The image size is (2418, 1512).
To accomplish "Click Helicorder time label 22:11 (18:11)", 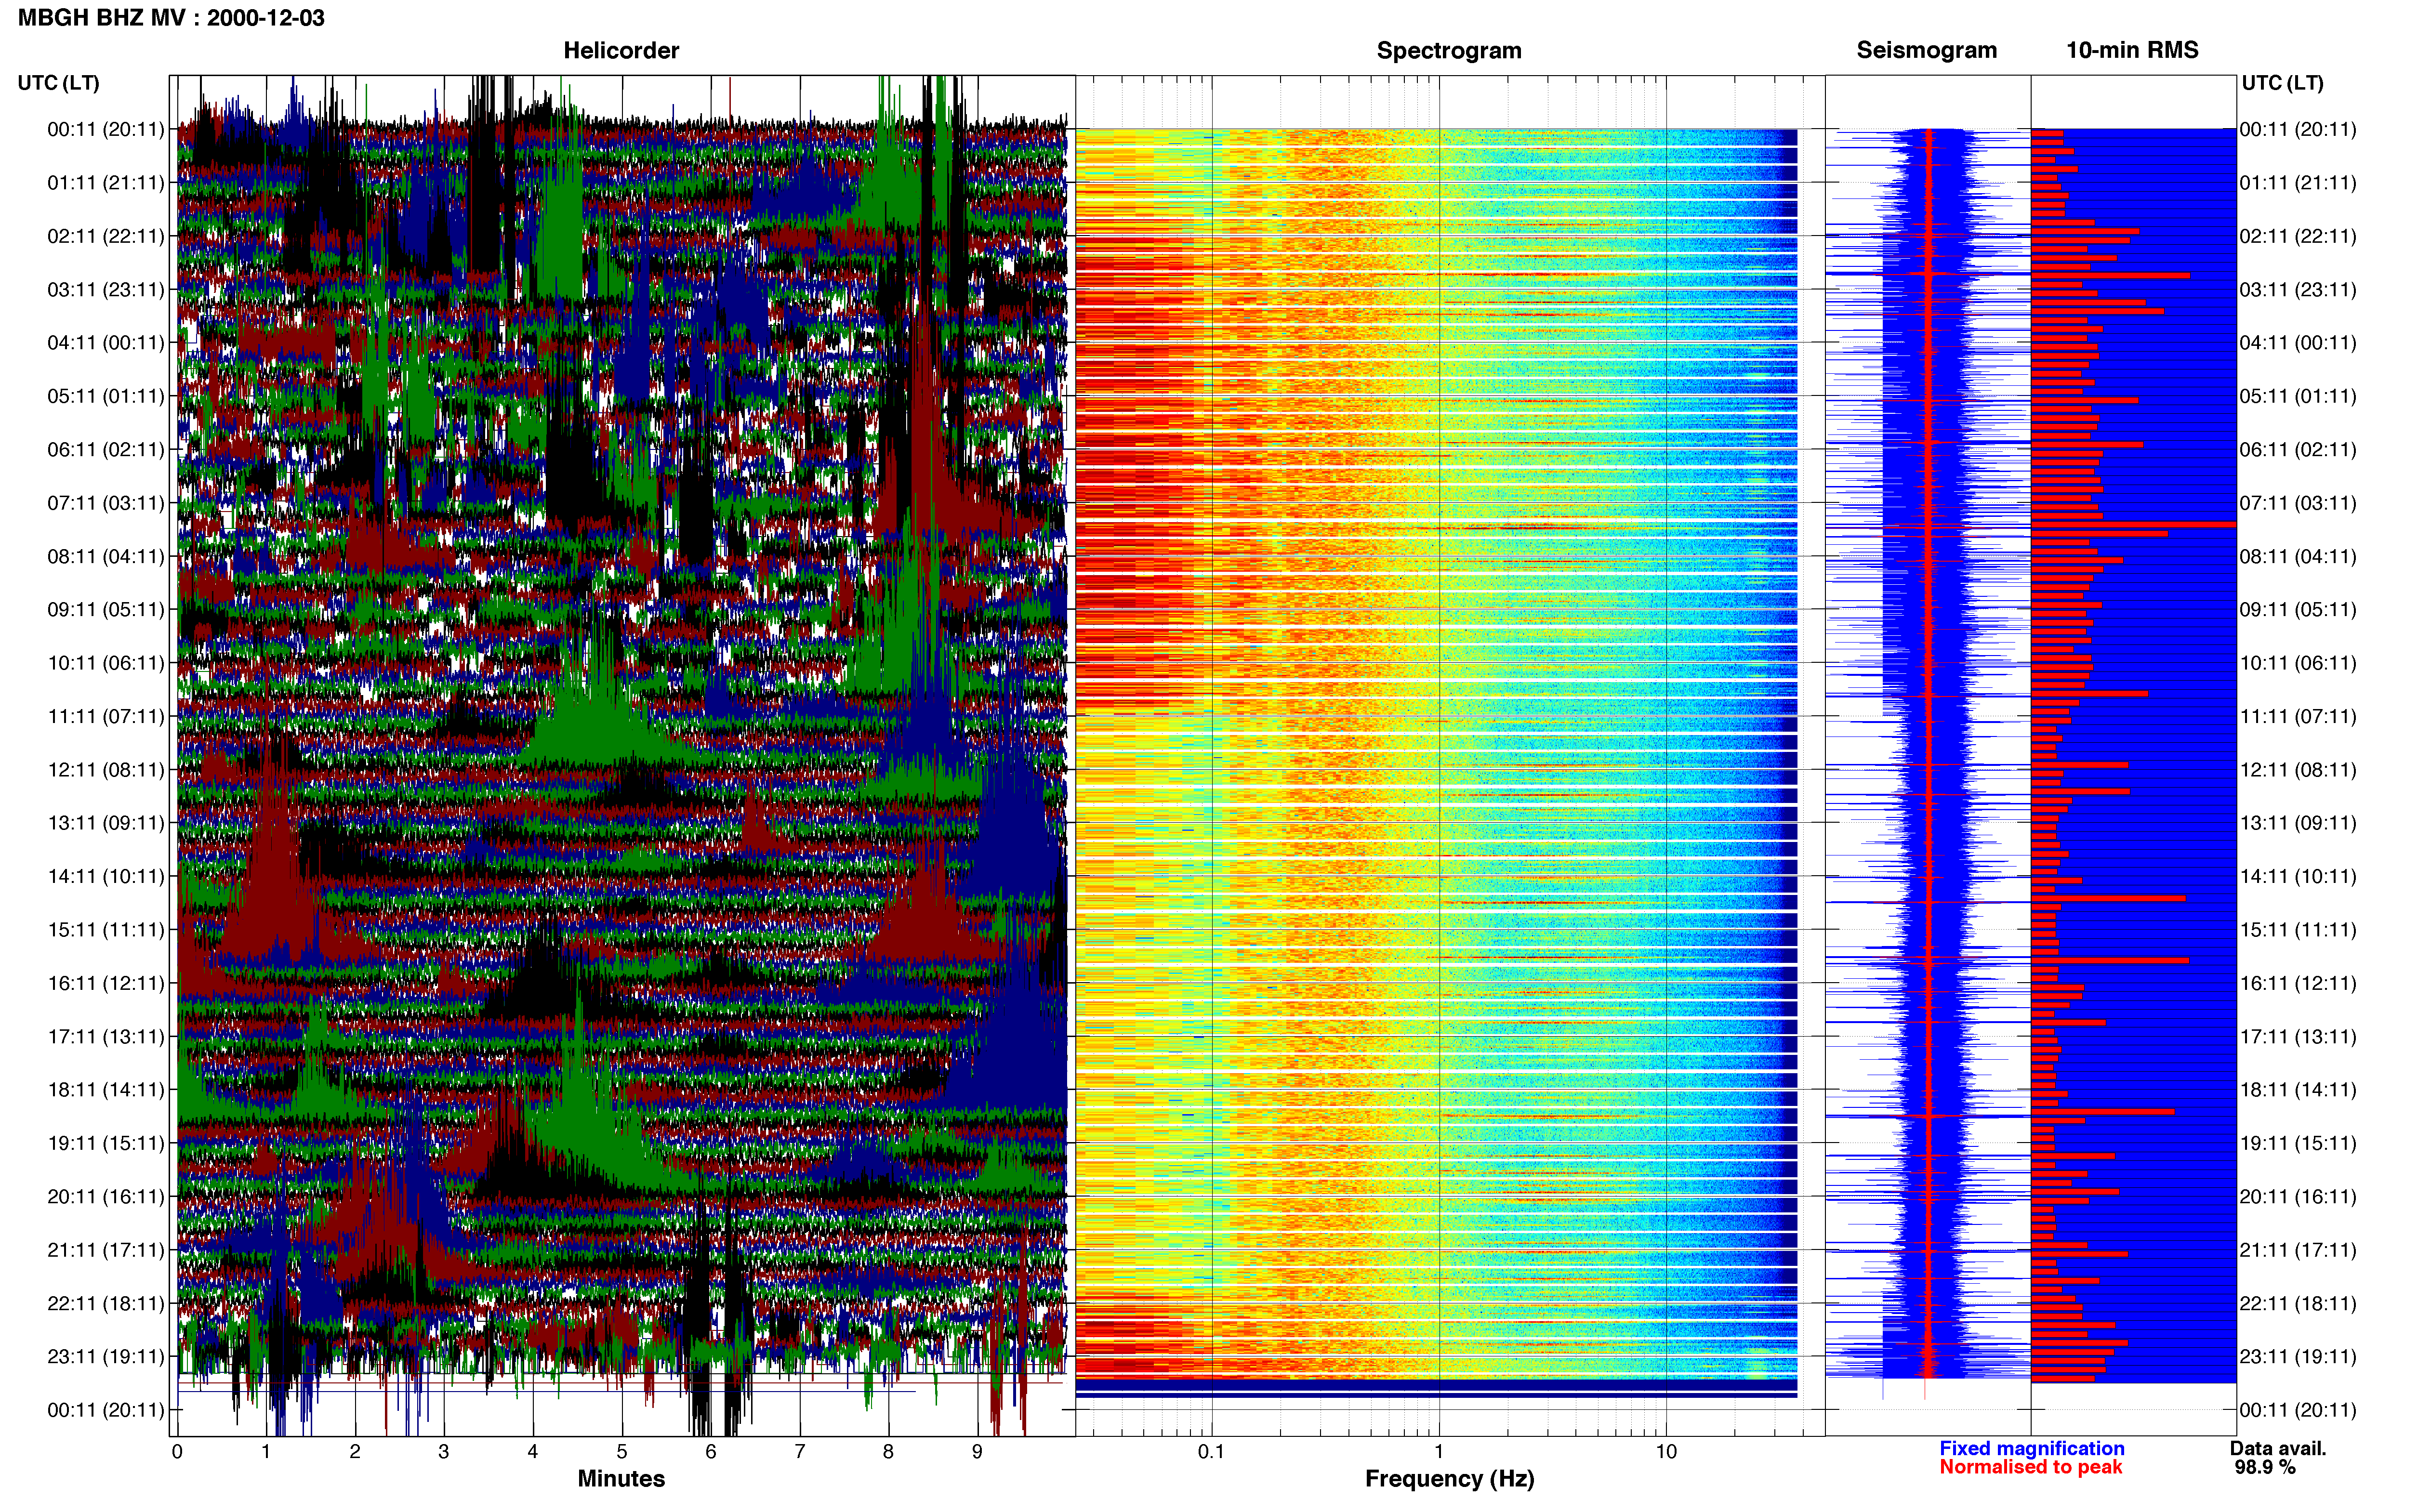I will coord(106,1304).
